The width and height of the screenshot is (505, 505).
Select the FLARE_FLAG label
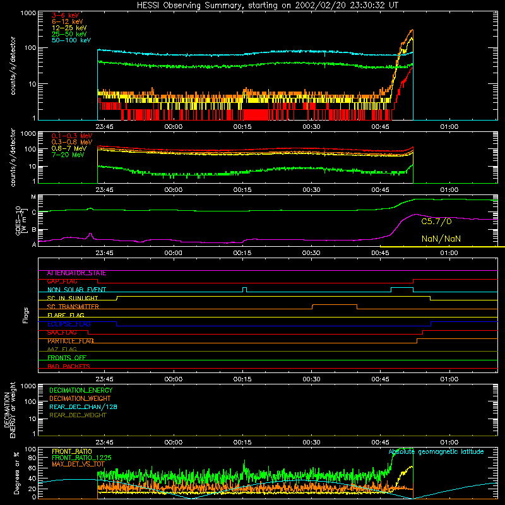coord(66,315)
